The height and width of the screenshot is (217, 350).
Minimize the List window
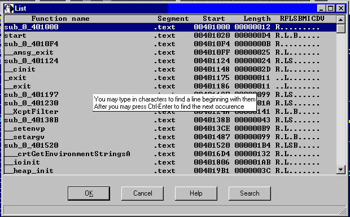pos(321,8)
